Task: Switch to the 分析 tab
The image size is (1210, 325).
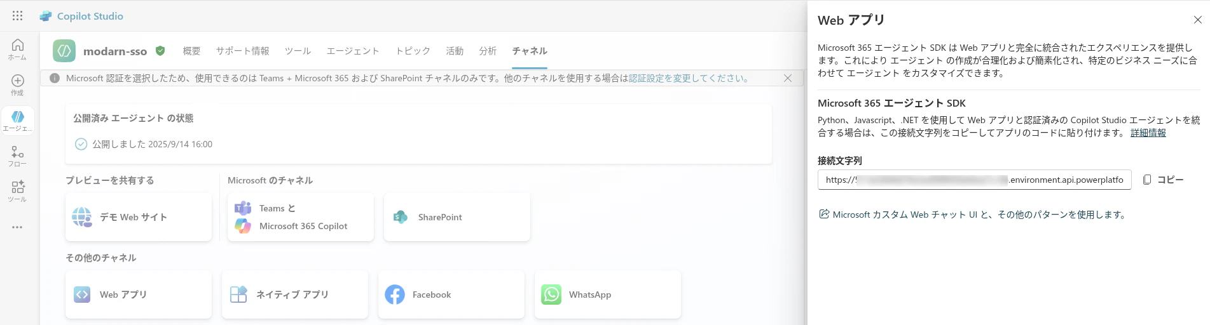Action: [x=488, y=51]
